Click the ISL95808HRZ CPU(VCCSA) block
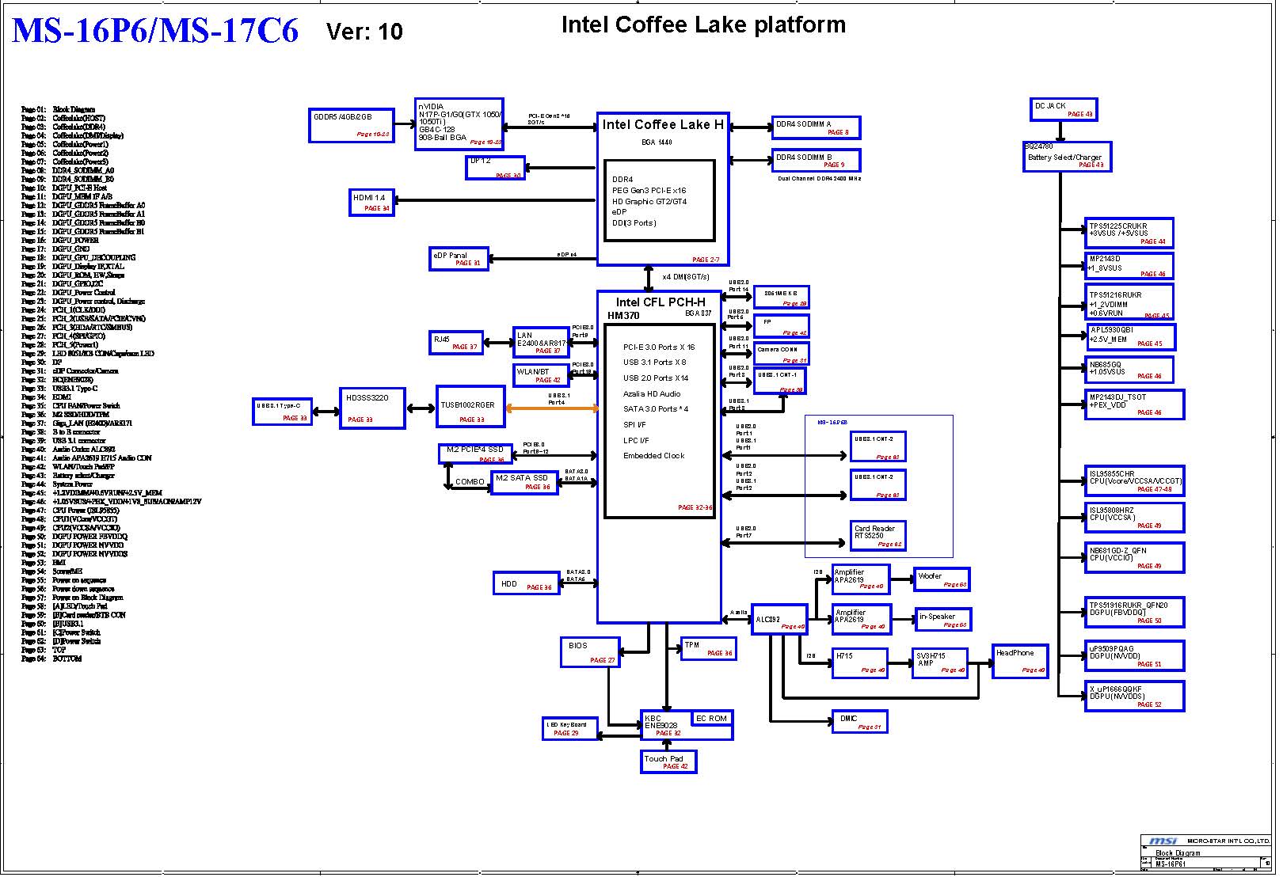The width and height of the screenshot is (1283, 877). pos(1134,517)
